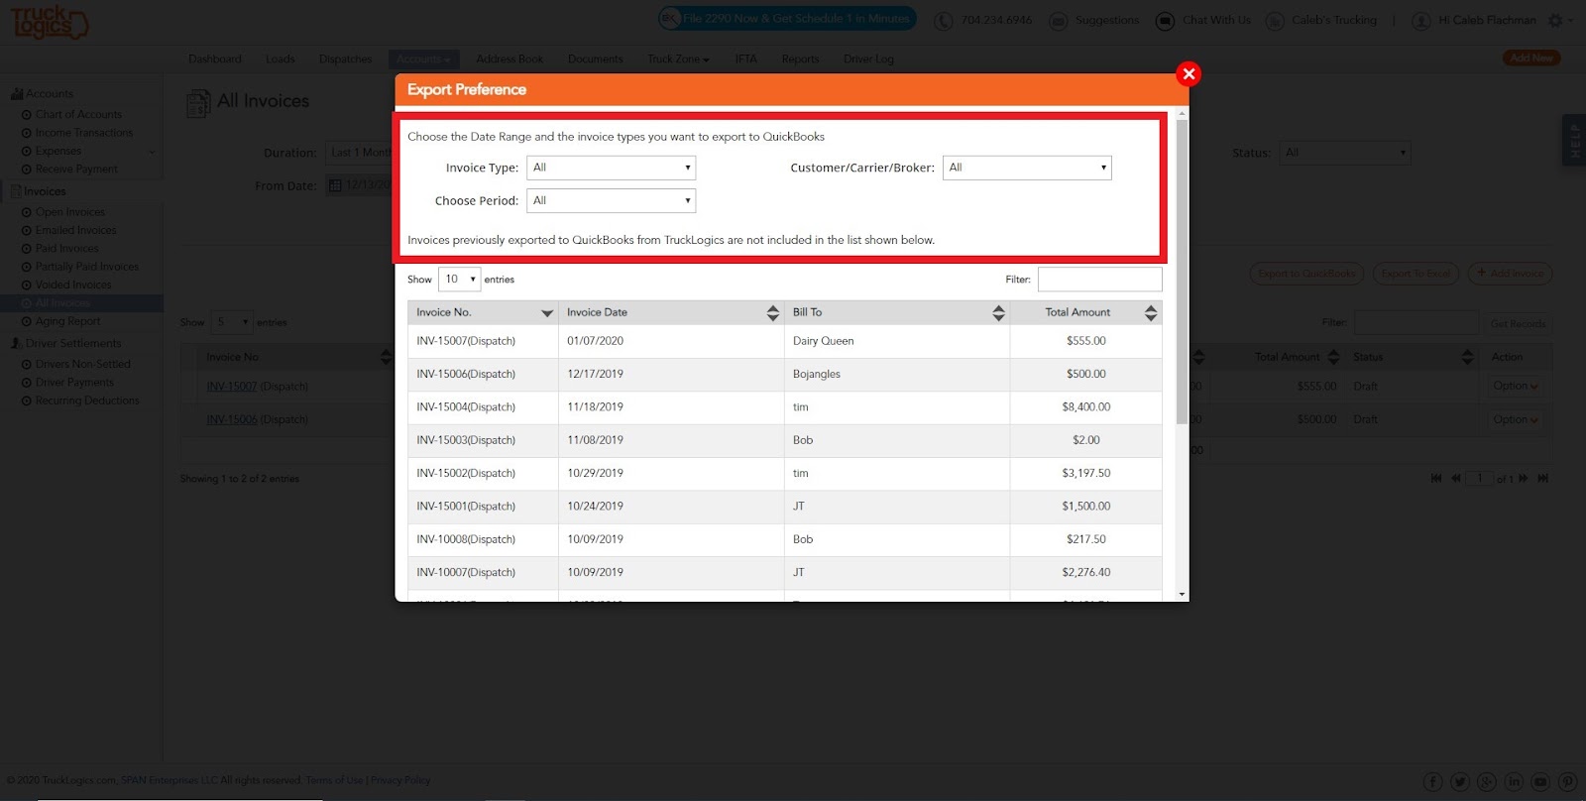Image resolution: width=1586 pixels, height=801 pixels.
Task: Click the Suggestions envelope icon
Action: coord(1059,21)
